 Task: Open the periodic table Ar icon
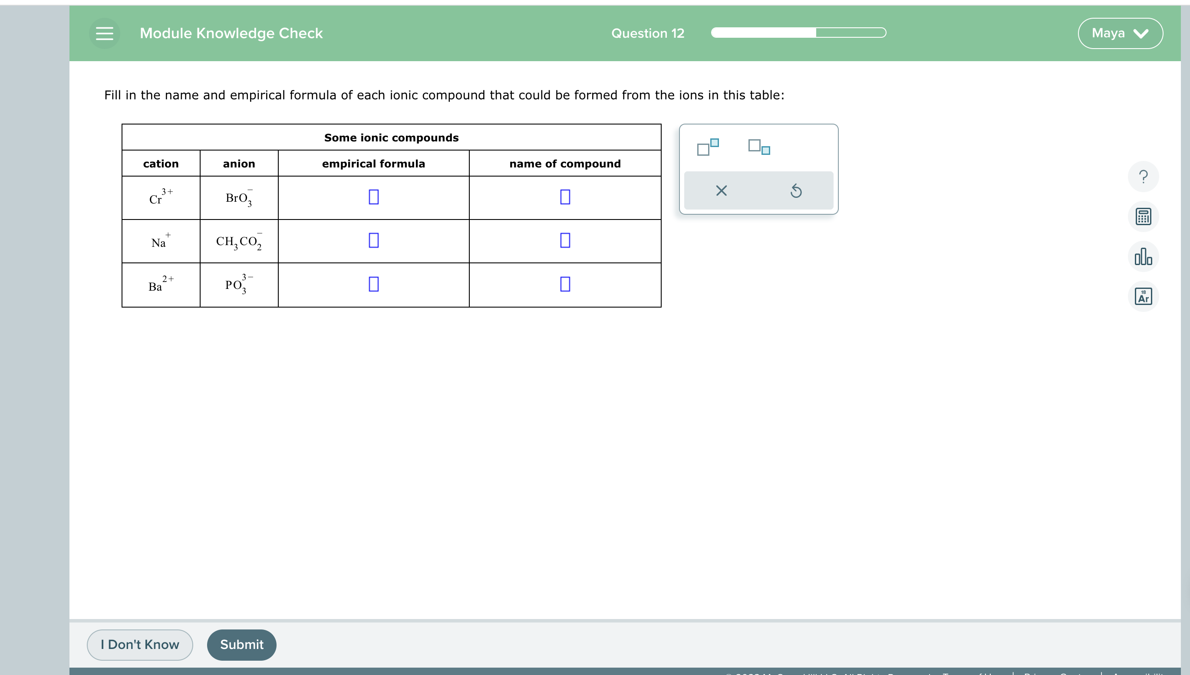[x=1143, y=296]
